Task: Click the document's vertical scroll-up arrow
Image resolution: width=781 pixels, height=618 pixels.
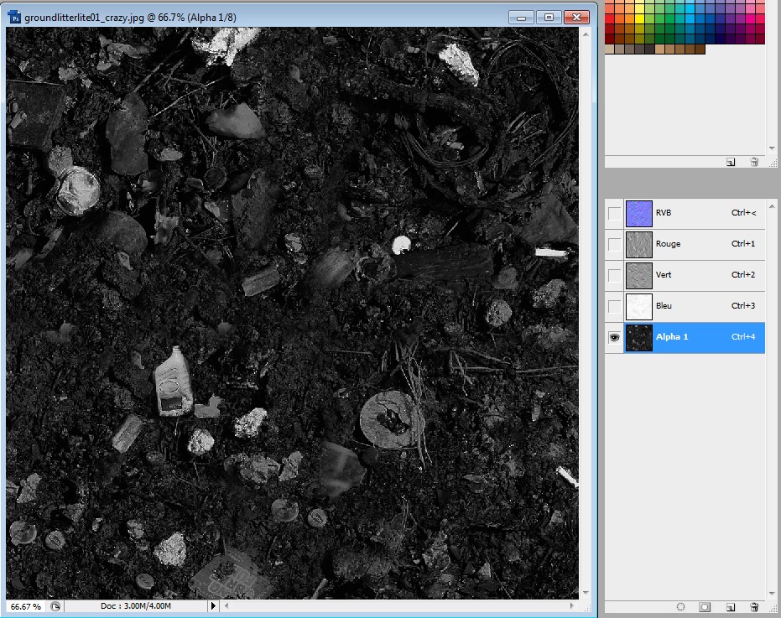Action: pos(586,34)
